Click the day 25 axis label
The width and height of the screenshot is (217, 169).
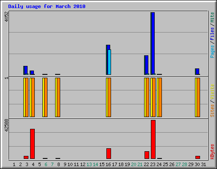(165, 164)
